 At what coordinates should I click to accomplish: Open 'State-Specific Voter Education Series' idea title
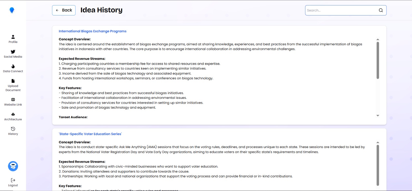tap(90, 134)
